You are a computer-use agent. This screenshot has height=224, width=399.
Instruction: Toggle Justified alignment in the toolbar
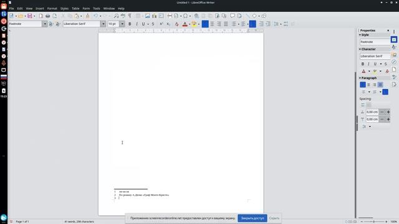pyautogui.click(x=226, y=24)
